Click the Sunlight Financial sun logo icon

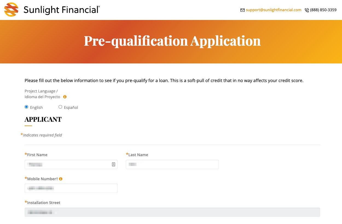point(11,10)
